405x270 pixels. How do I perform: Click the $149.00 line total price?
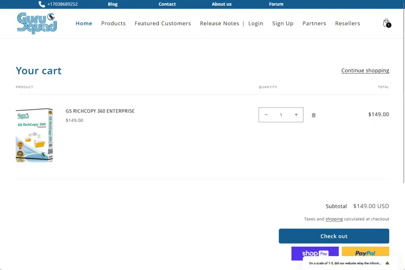379,114
